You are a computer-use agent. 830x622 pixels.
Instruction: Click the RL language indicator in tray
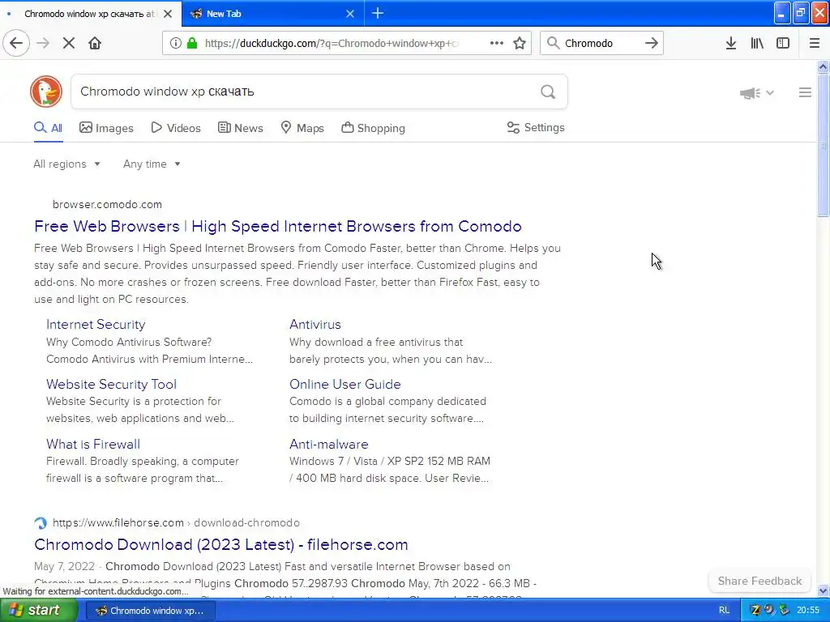click(725, 611)
